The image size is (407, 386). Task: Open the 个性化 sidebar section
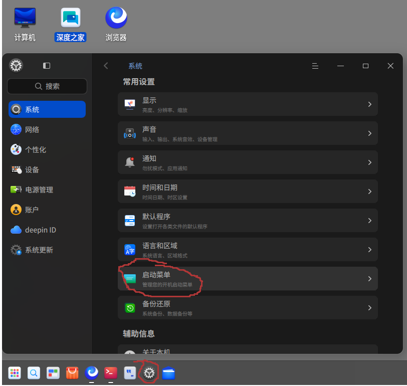pos(47,149)
